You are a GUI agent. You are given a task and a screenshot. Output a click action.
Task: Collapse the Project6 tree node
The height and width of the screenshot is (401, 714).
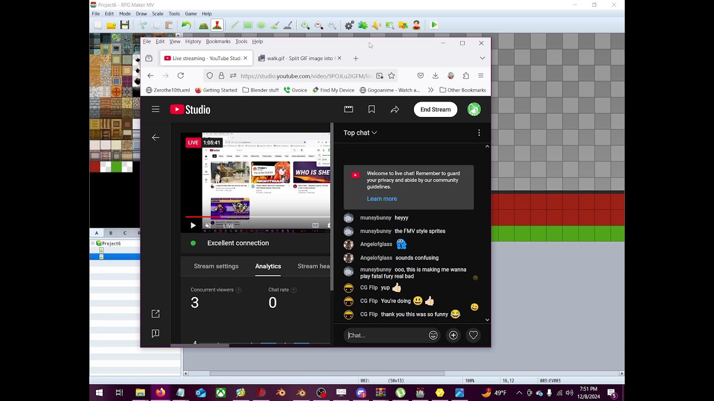coord(93,243)
